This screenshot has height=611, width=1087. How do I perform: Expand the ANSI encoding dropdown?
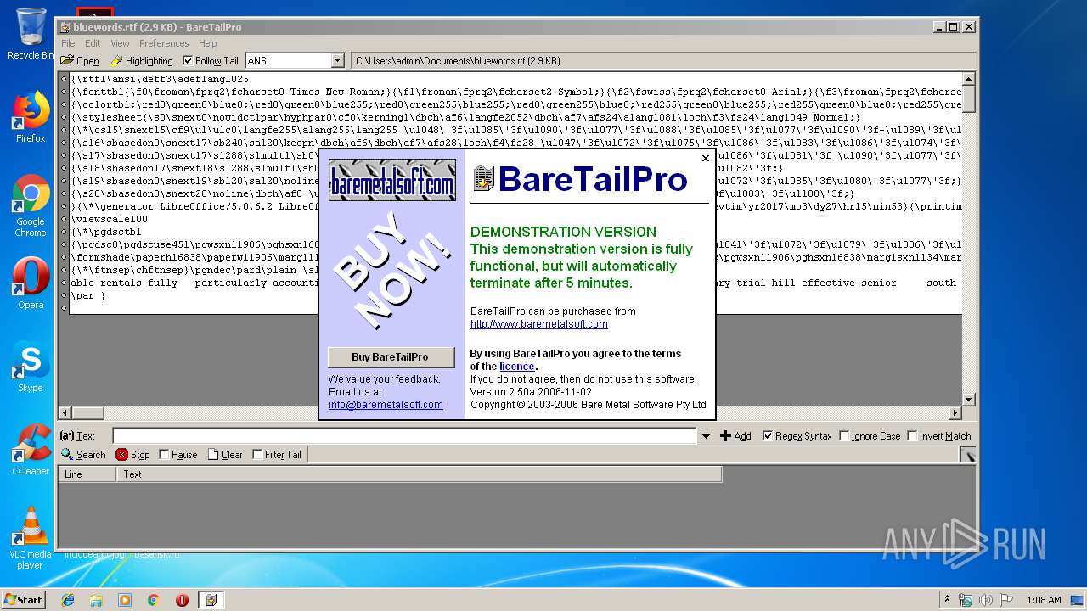click(x=337, y=61)
